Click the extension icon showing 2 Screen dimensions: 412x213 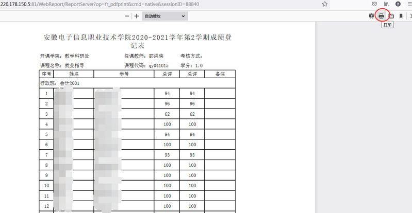[398, 4]
